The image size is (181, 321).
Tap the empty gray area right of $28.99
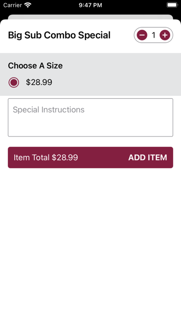click(x=116, y=83)
